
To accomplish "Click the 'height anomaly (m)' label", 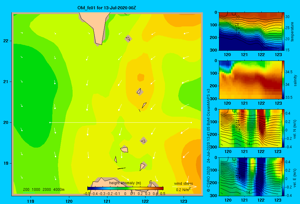I will click(125, 183).
